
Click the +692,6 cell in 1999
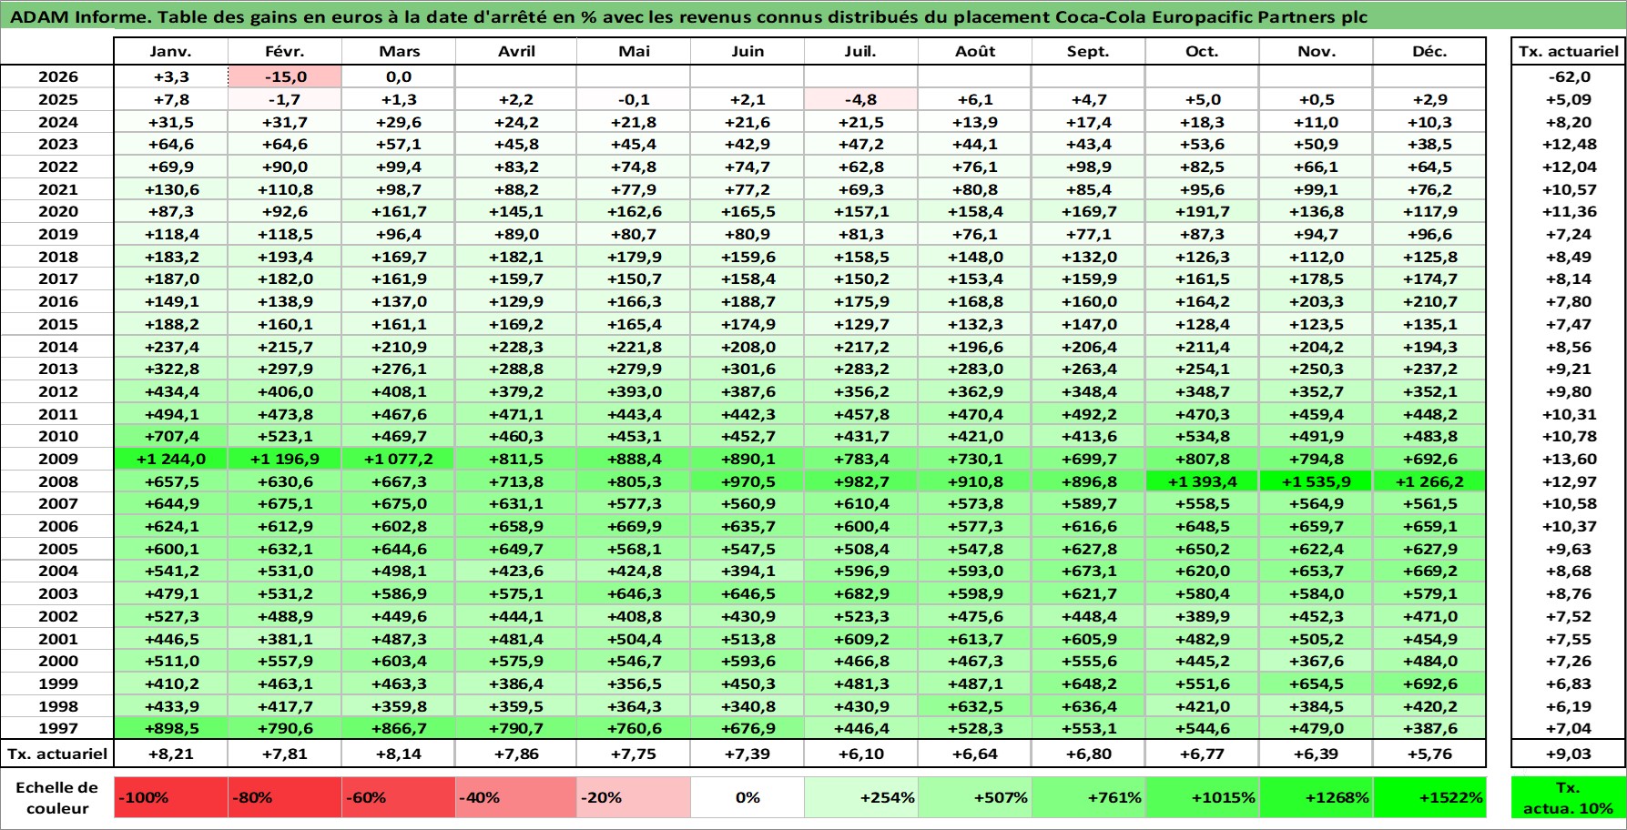coord(1429,683)
